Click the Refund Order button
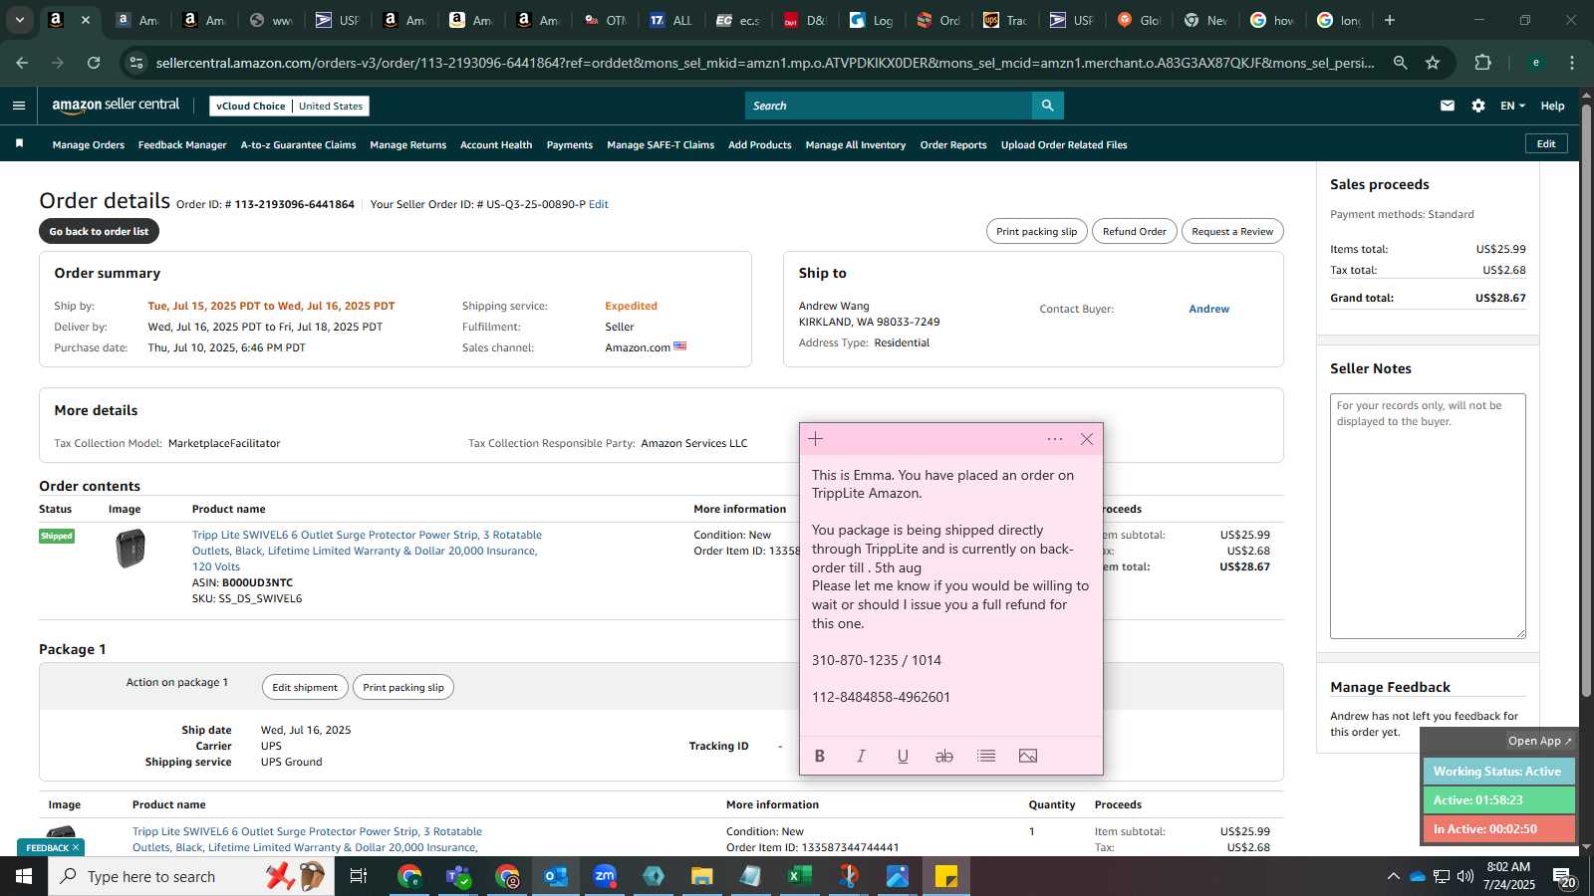Screen dimensions: 1594x896 coord(1135,231)
